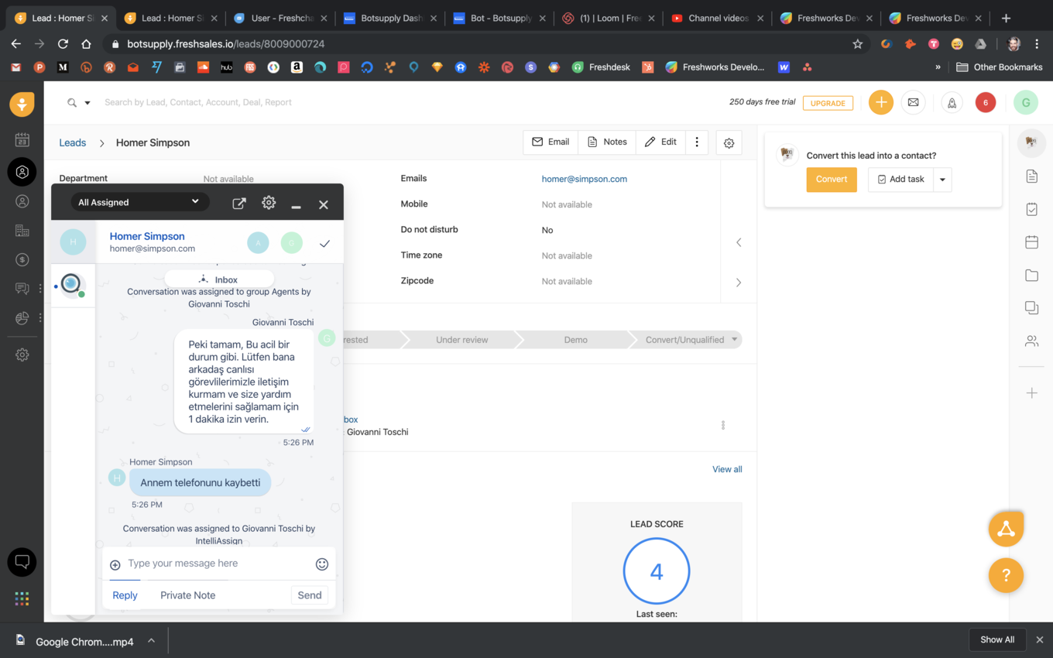Screen dimensions: 1053x658
Task: Click the View all link for activities
Action: click(726, 468)
